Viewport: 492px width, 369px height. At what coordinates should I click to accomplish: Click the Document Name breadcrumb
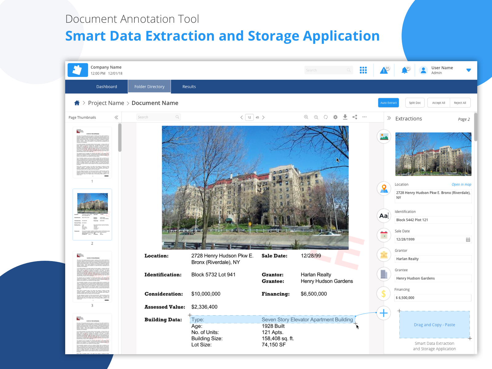point(155,103)
